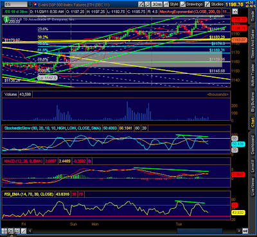
Task: Click the green info icon on chart
Action: tap(6, 19)
